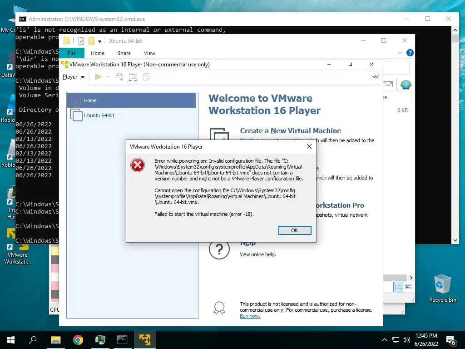The width and height of the screenshot is (465, 349).
Task: Click Explorer title bar folder icon
Action: [66, 40]
